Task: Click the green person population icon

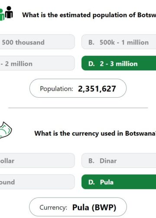Action: 2,15
